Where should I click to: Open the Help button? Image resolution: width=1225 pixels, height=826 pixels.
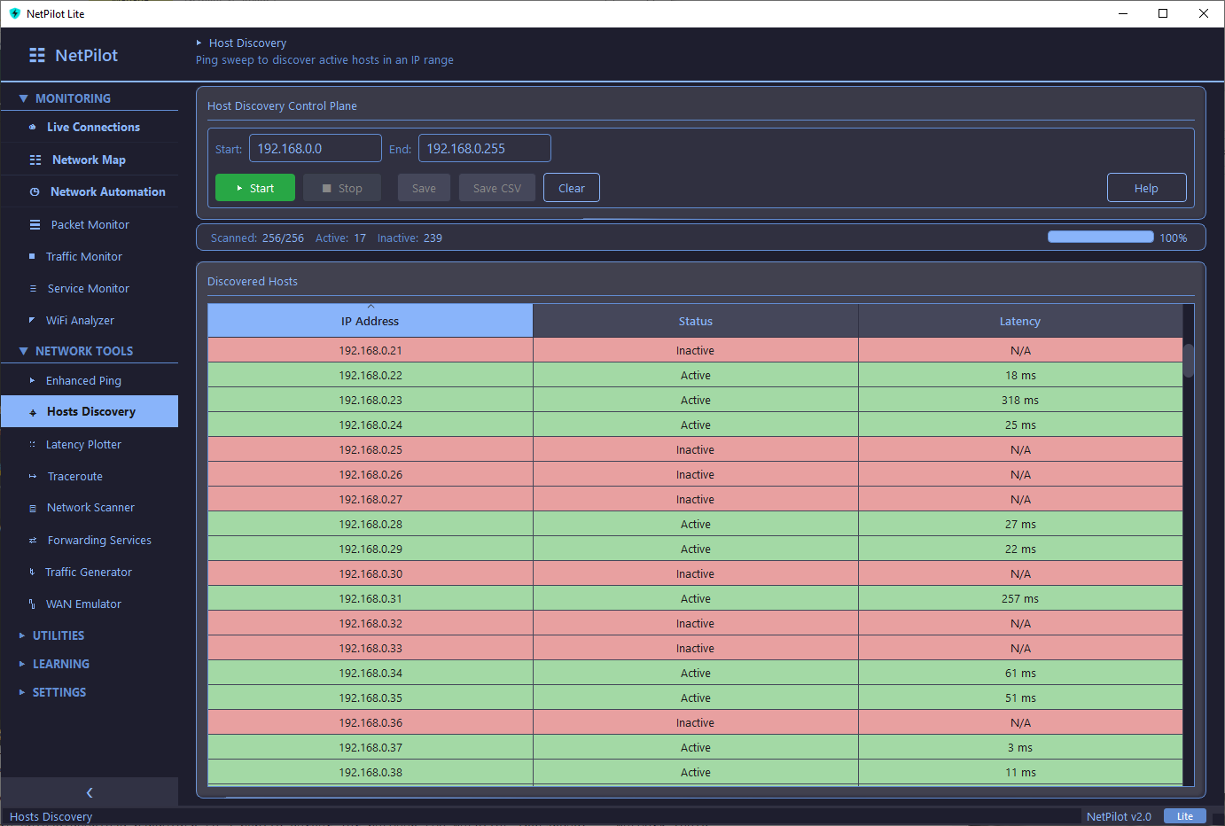click(1145, 188)
